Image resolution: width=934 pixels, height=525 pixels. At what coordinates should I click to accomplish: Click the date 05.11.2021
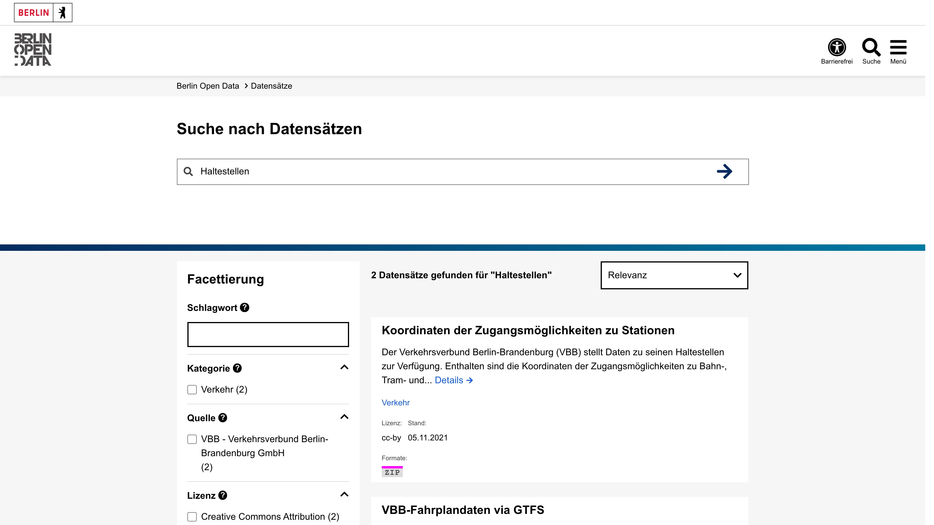(x=428, y=438)
